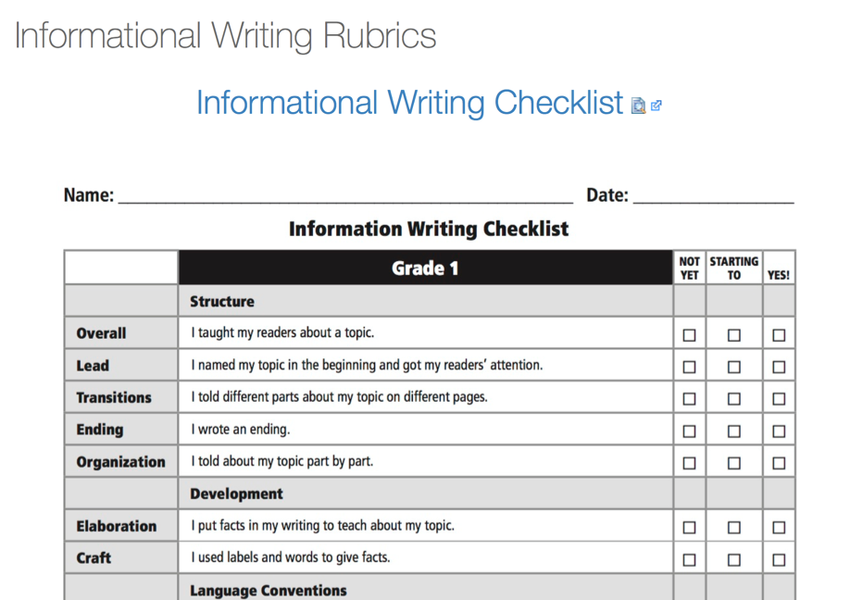Screen dimensions: 863x600
Task: Check 'Not Yet' box for Craft row
Action: (689, 559)
